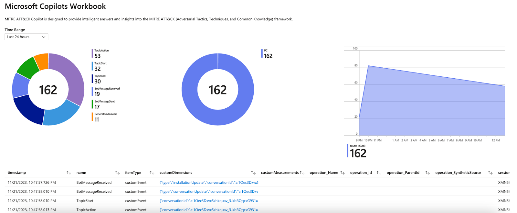Click the area chart peak near 10 PM
The width and height of the screenshot is (517, 213).
[x=368, y=66]
